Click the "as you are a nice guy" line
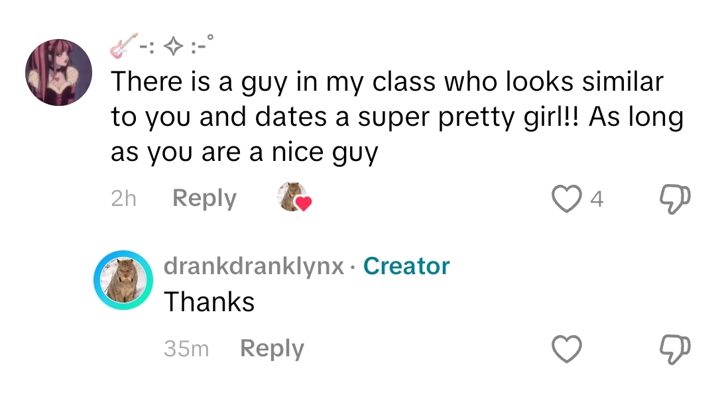Image resolution: width=716 pixels, height=398 pixels. click(244, 153)
